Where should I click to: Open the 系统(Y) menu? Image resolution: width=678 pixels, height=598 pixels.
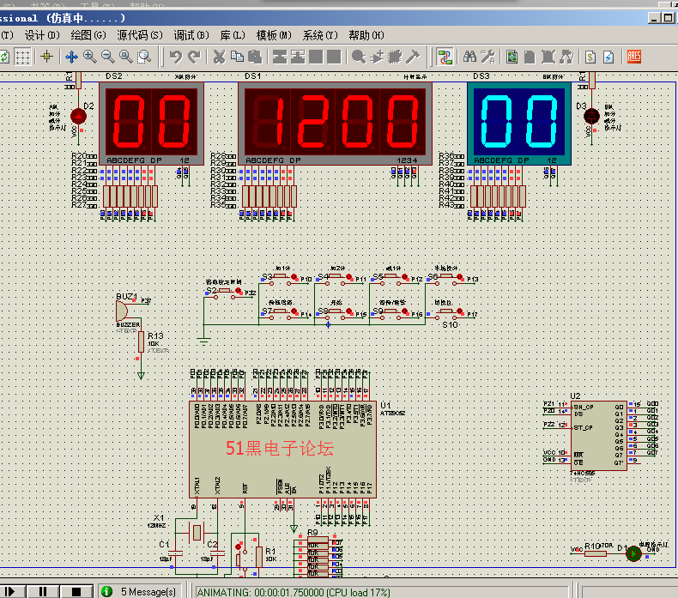(x=320, y=35)
